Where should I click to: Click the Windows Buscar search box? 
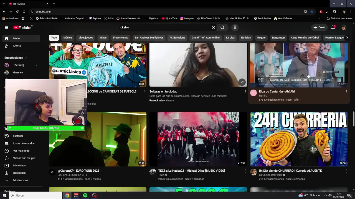click(x=35, y=195)
